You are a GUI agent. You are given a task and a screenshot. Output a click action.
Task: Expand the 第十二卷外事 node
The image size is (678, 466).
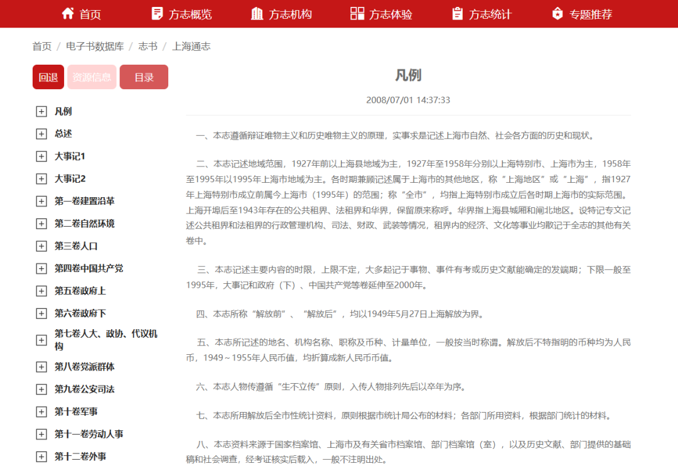(41, 457)
